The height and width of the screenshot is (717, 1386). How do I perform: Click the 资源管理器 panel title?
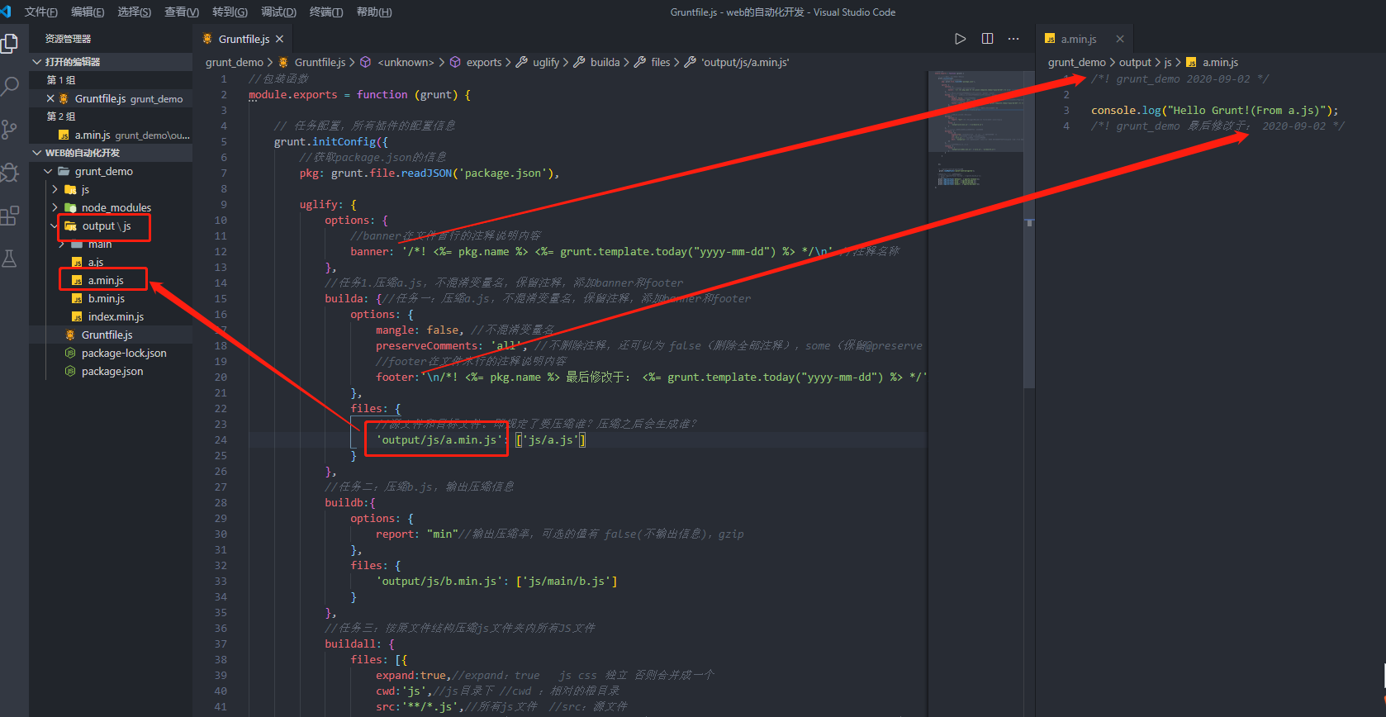tap(68, 39)
